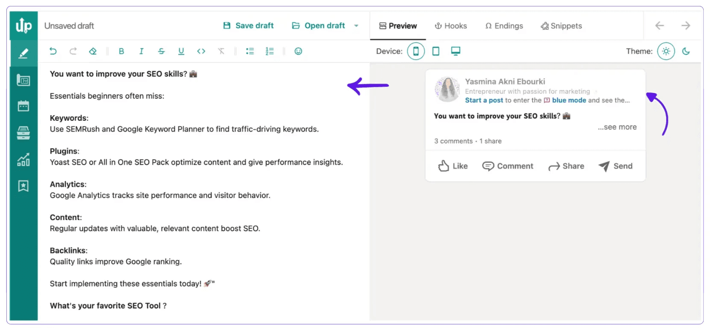Click the name Yasmina Akni Ebourki
The height and width of the screenshot is (331, 710).
pos(505,81)
